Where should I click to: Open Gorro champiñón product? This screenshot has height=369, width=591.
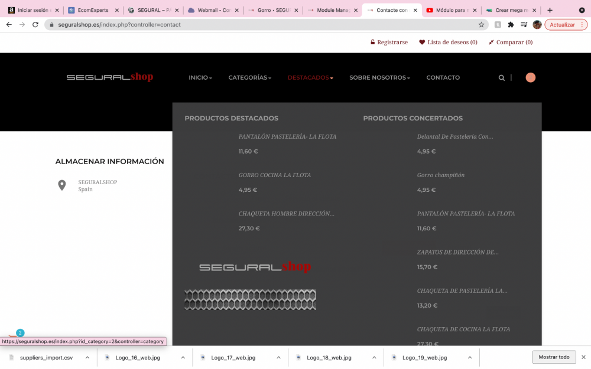click(x=441, y=175)
